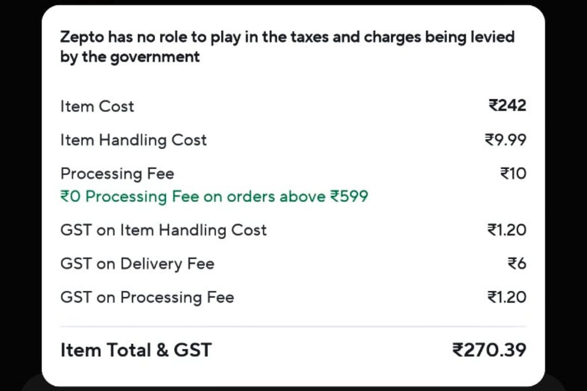The height and width of the screenshot is (391, 587).
Task: Select the GST on Processing Fee label
Action: click(x=147, y=297)
